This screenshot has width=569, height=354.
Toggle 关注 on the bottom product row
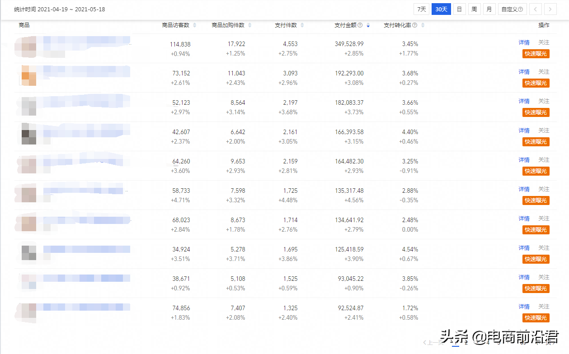(543, 306)
